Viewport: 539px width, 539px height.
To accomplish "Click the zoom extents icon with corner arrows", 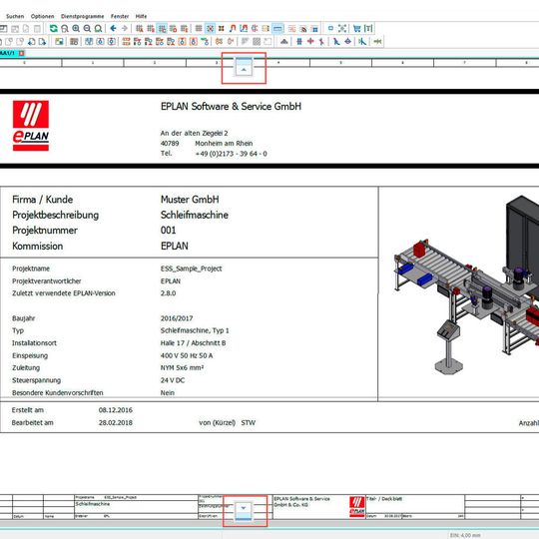I will click(342, 29).
